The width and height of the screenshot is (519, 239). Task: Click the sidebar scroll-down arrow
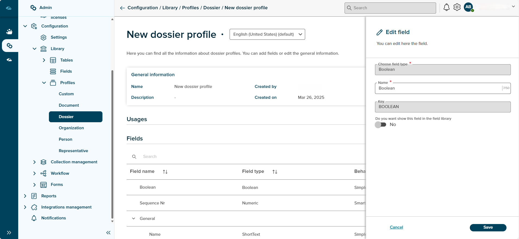click(x=112, y=221)
